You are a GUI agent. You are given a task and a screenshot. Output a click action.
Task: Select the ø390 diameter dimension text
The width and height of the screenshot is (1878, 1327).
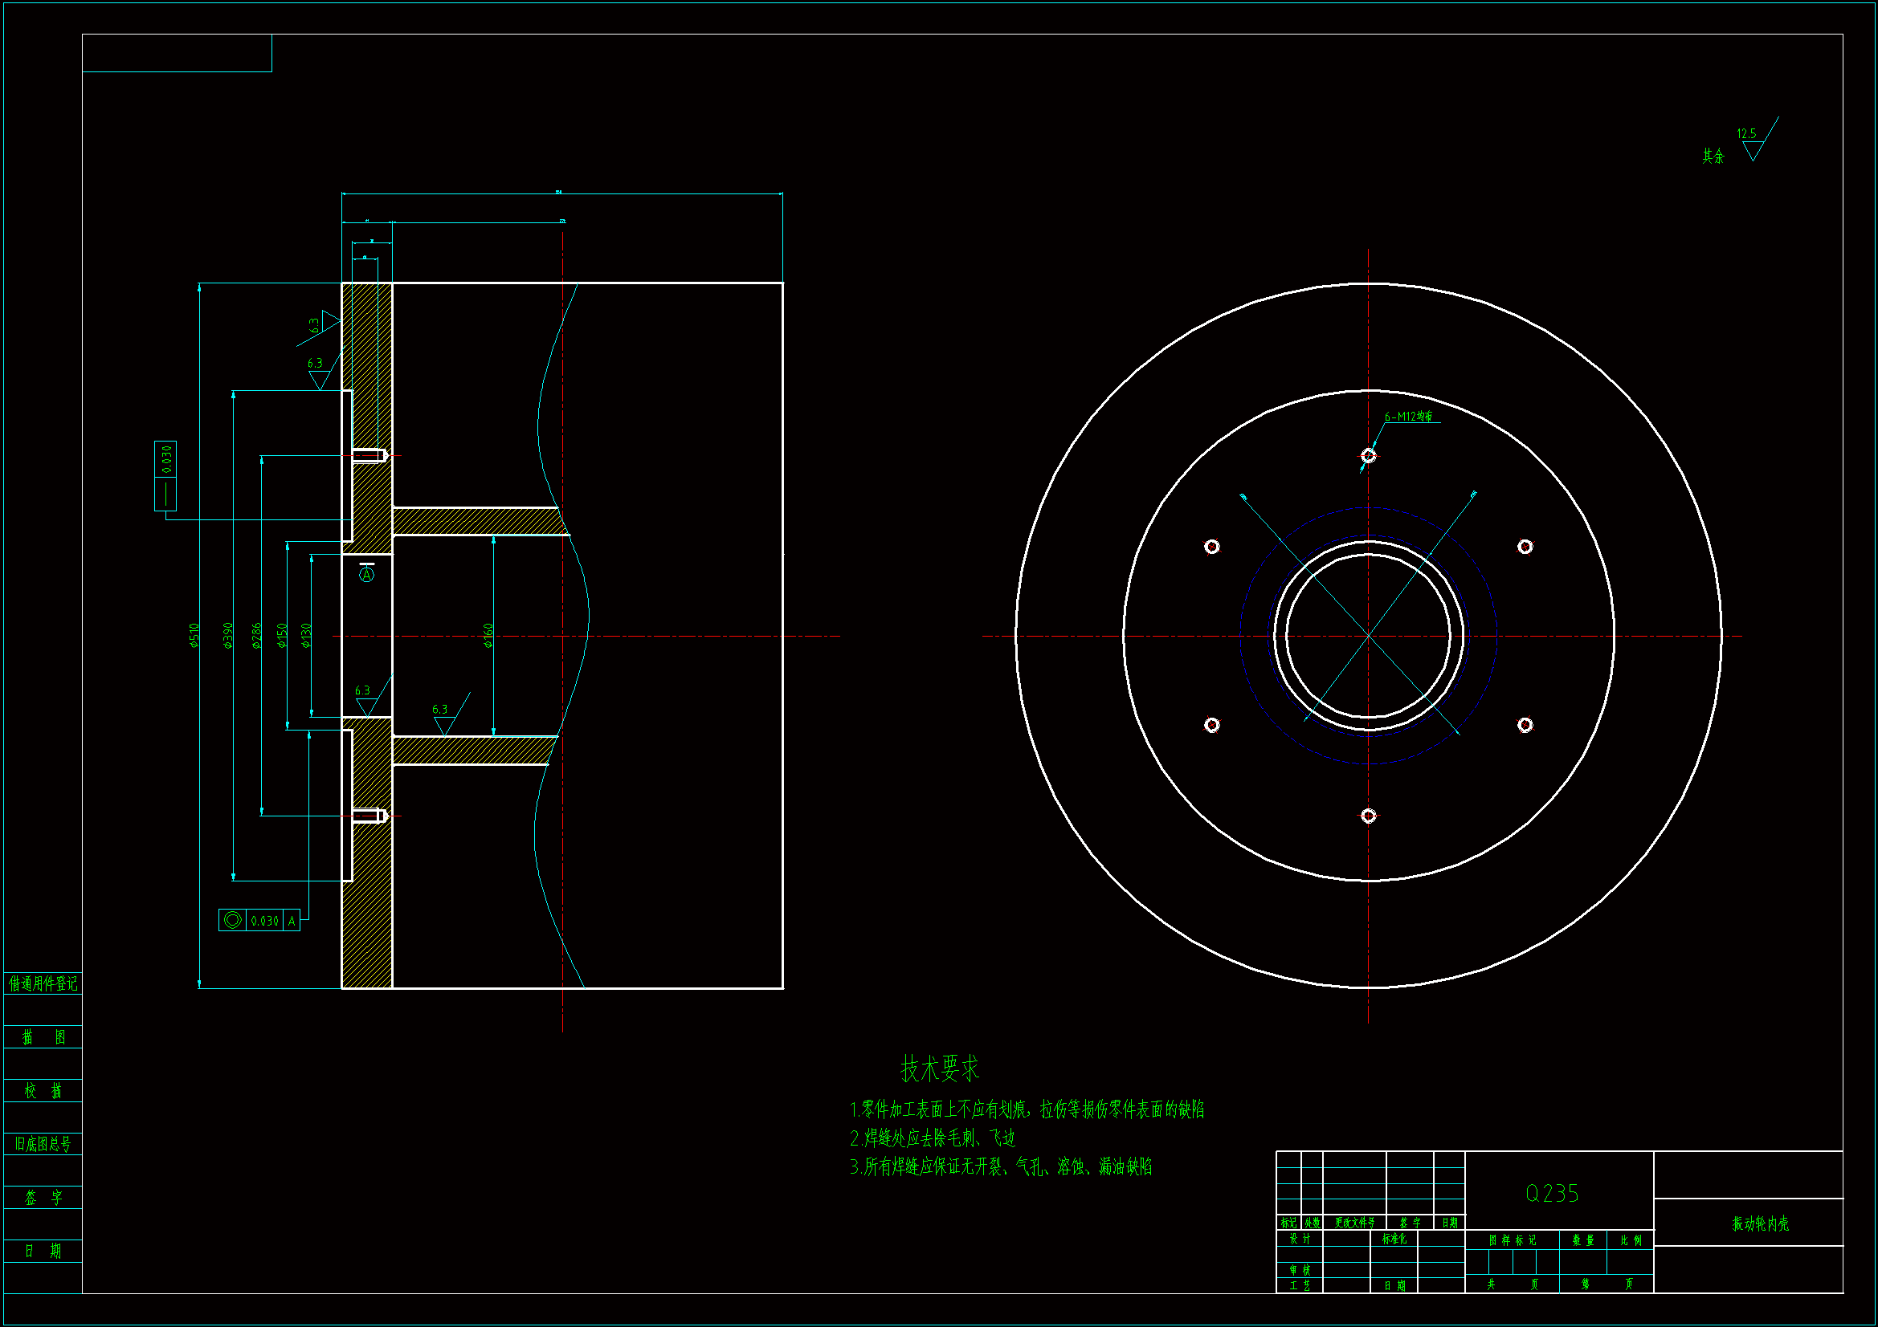228,635
